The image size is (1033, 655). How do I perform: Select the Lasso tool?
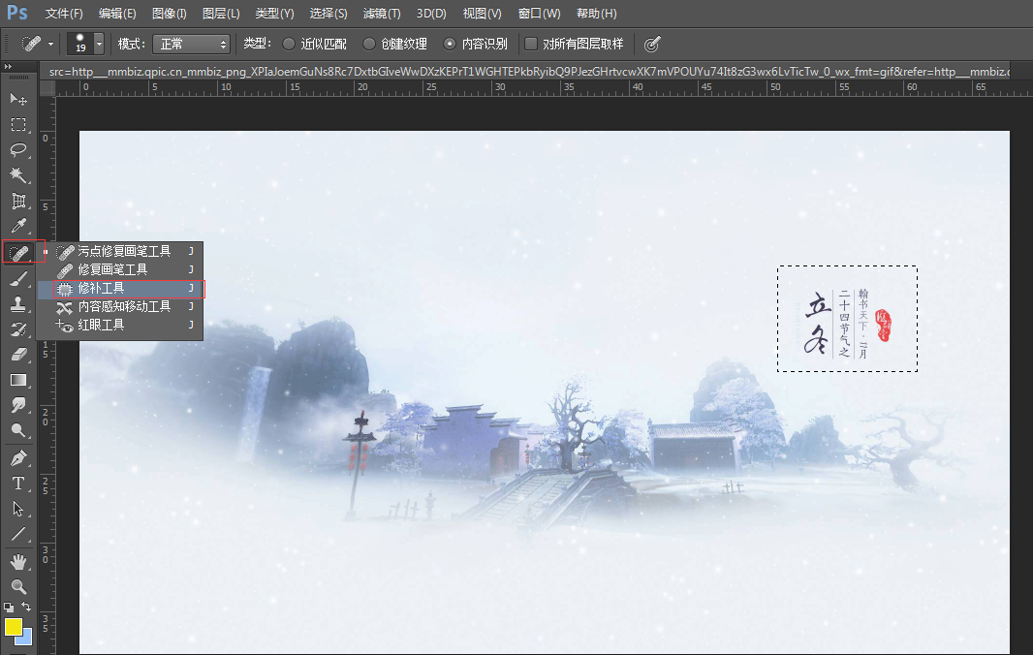click(18, 149)
